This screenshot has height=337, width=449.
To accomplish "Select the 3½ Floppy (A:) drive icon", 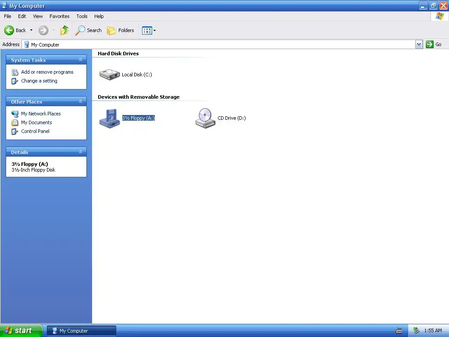I will pos(109,118).
